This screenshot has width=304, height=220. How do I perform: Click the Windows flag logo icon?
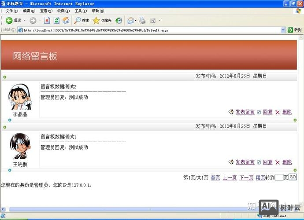[298, 11]
